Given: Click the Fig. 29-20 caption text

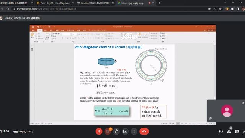Looking at the screenshot, I should point(106,78).
